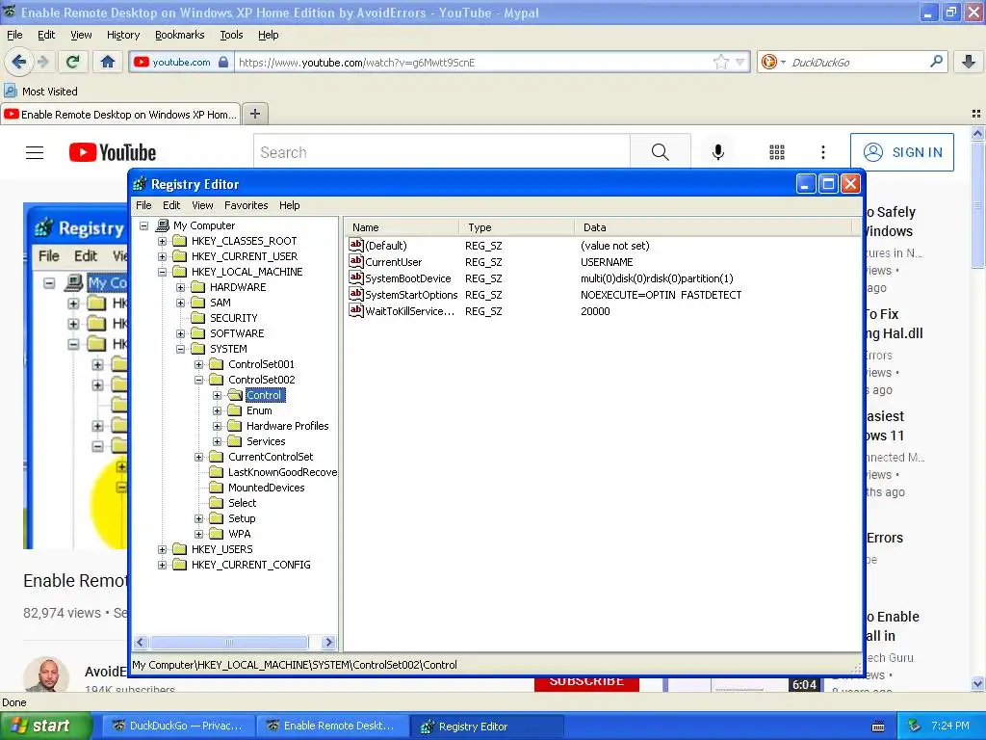This screenshot has height=740, width=986.
Task: Start voice search with the microphone icon
Action: pos(718,152)
